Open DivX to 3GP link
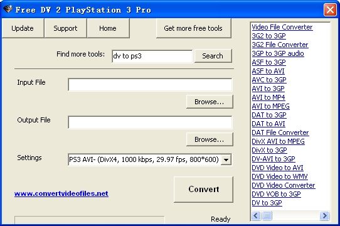340x226 pixels. [269, 150]
